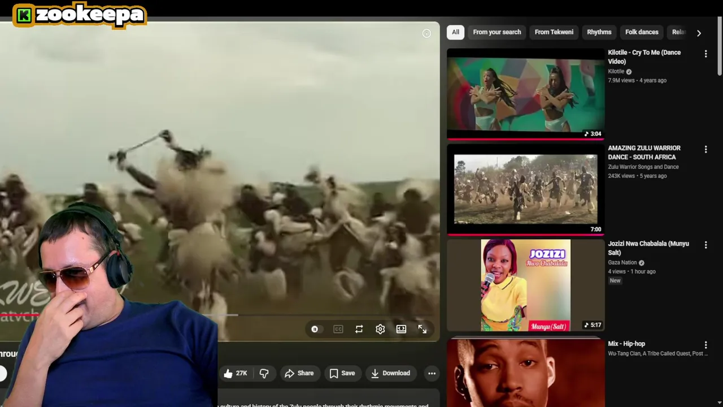Click the Kilotile verified badge
Screen dimensions: 723x407
click(629, 72)
